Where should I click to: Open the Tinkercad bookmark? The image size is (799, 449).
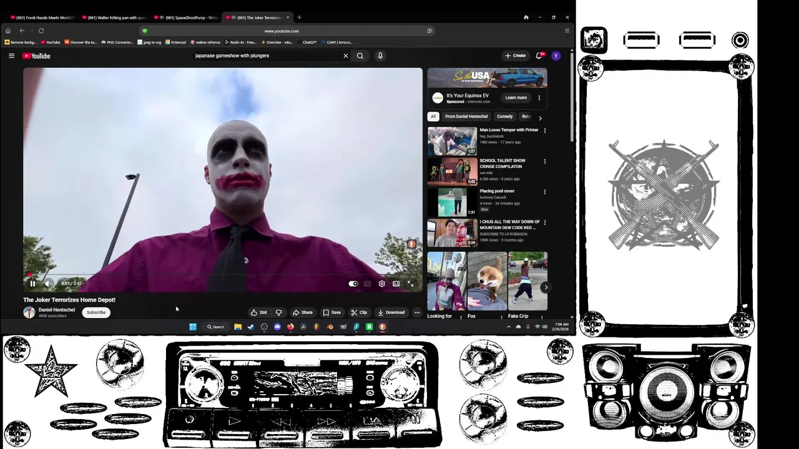click(x=176, y=42)
